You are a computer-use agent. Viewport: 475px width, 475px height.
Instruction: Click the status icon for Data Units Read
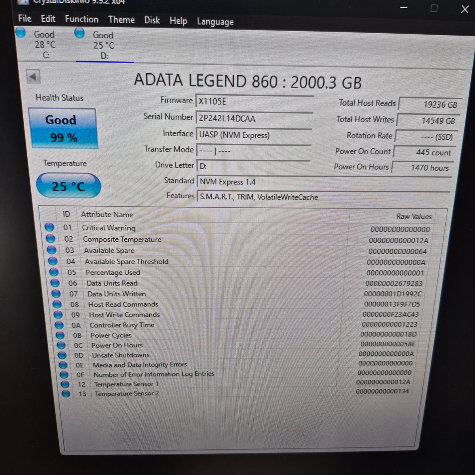click(55, 283)
